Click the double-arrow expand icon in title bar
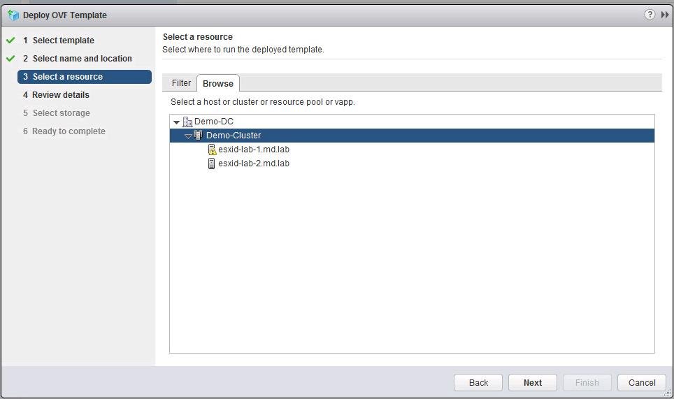The height and width of the screenshot is (399, 674). pyautogui.click(x=664, y=15)
